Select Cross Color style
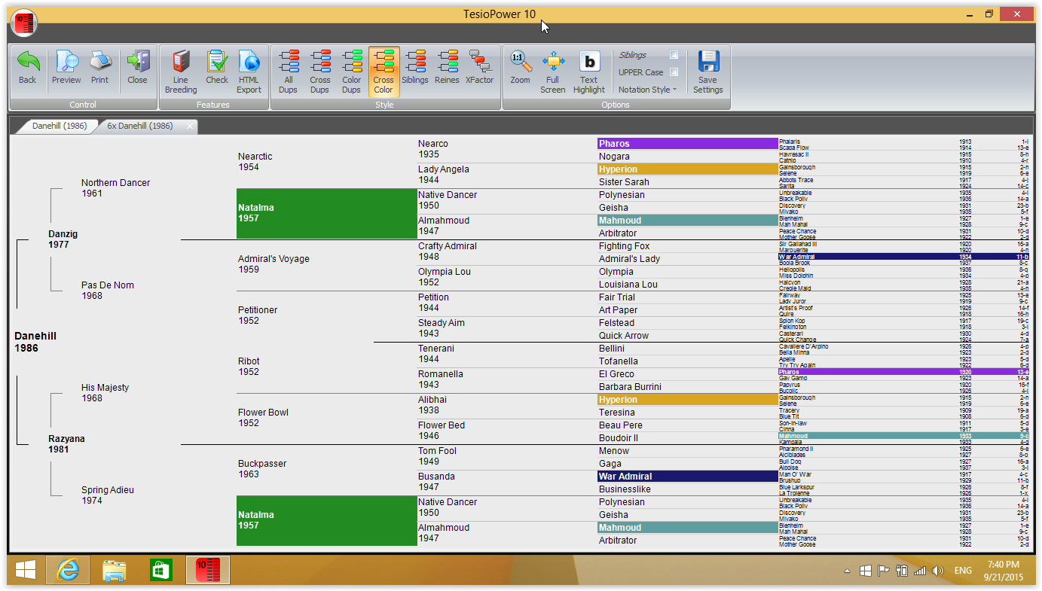This screenshot has height=591, width=1042. [x=383, y=72]
